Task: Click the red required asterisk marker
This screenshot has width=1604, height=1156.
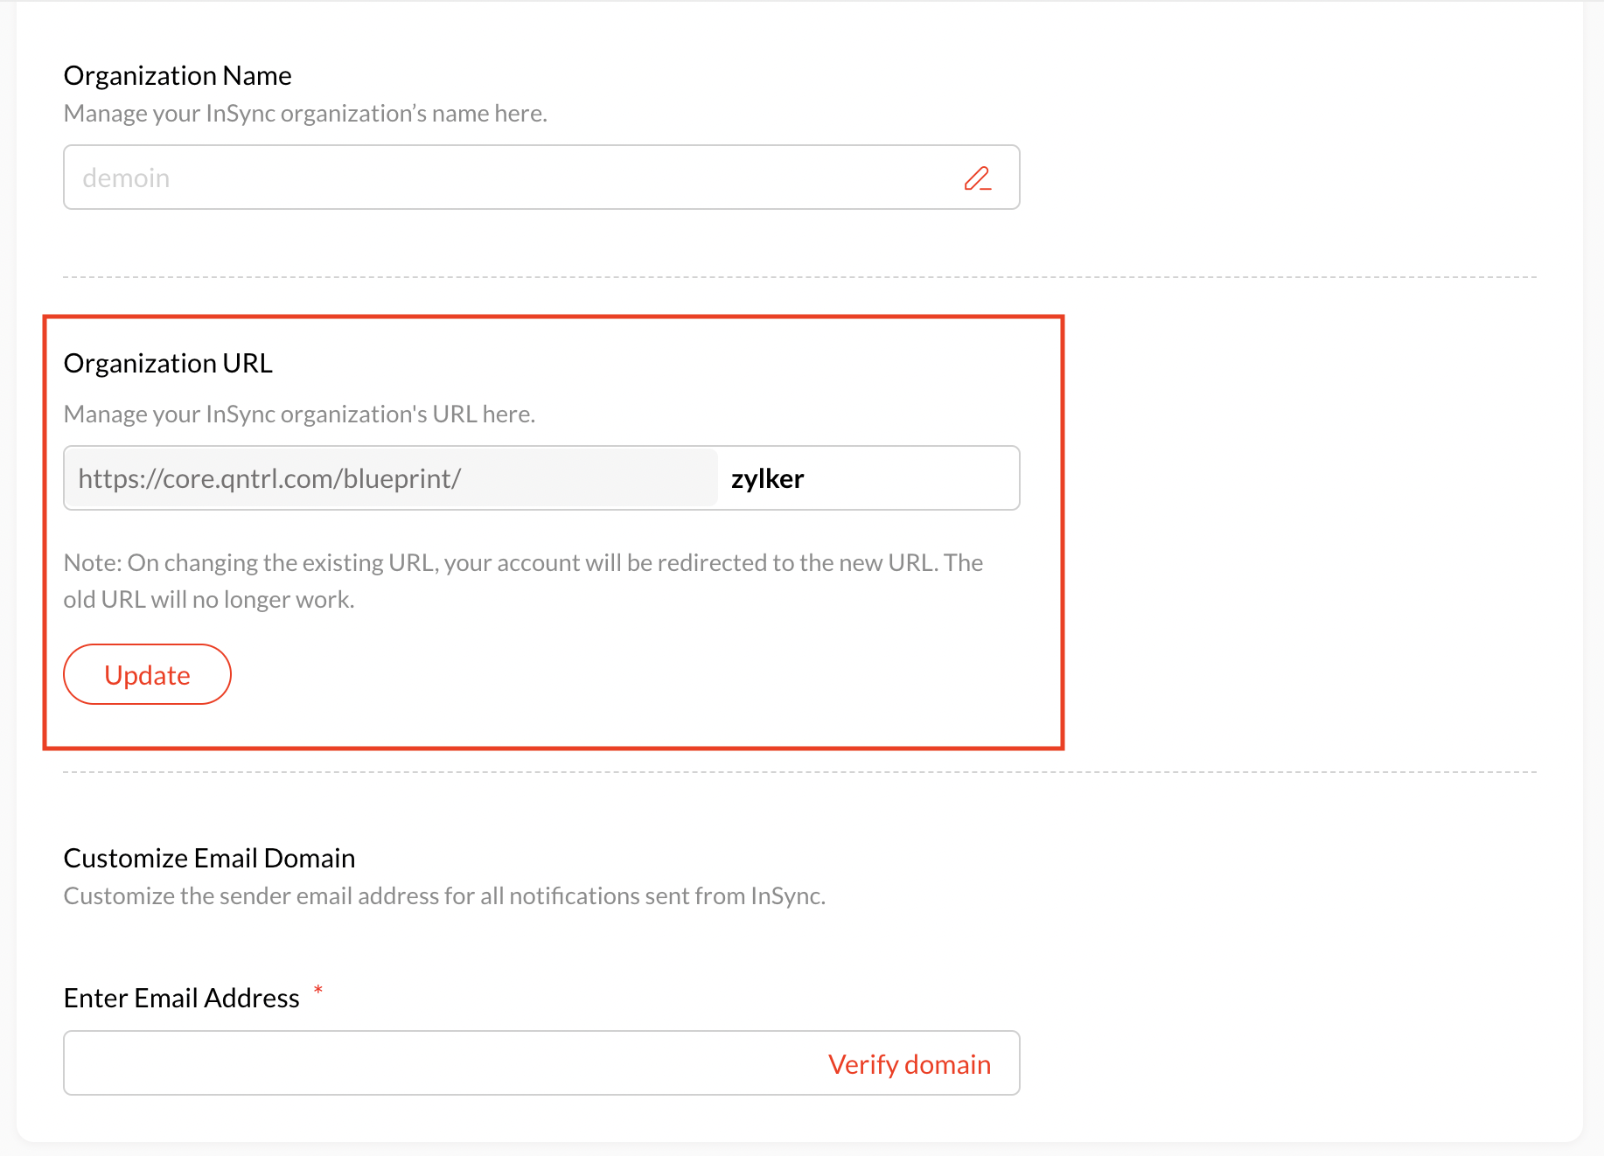Action: coord(318,991)
